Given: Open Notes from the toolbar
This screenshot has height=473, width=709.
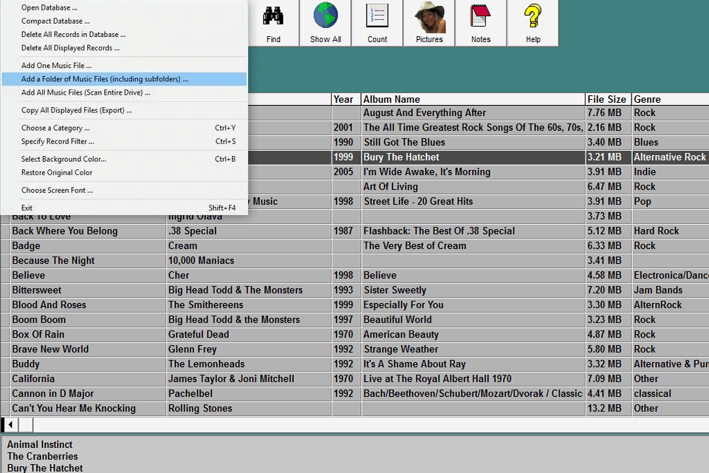Looking at the screenshot, I should point(481,22).
